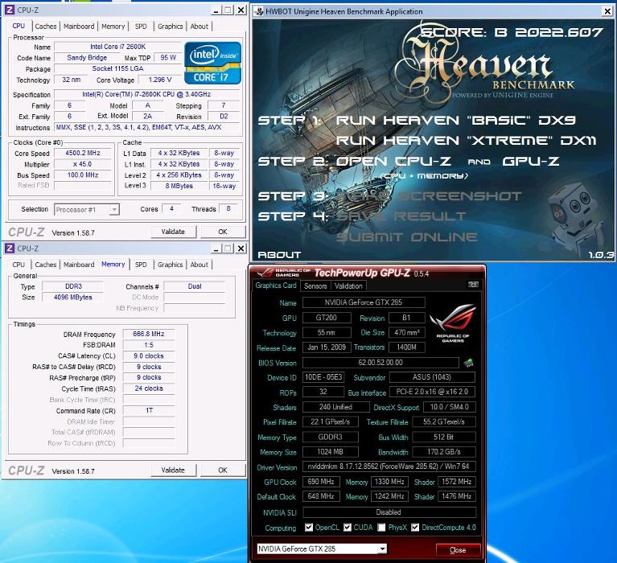This screenshot has width=617, height=563.
Task: Select SPD tab in the CPU-Z Memory window
Action: (141, 265)
